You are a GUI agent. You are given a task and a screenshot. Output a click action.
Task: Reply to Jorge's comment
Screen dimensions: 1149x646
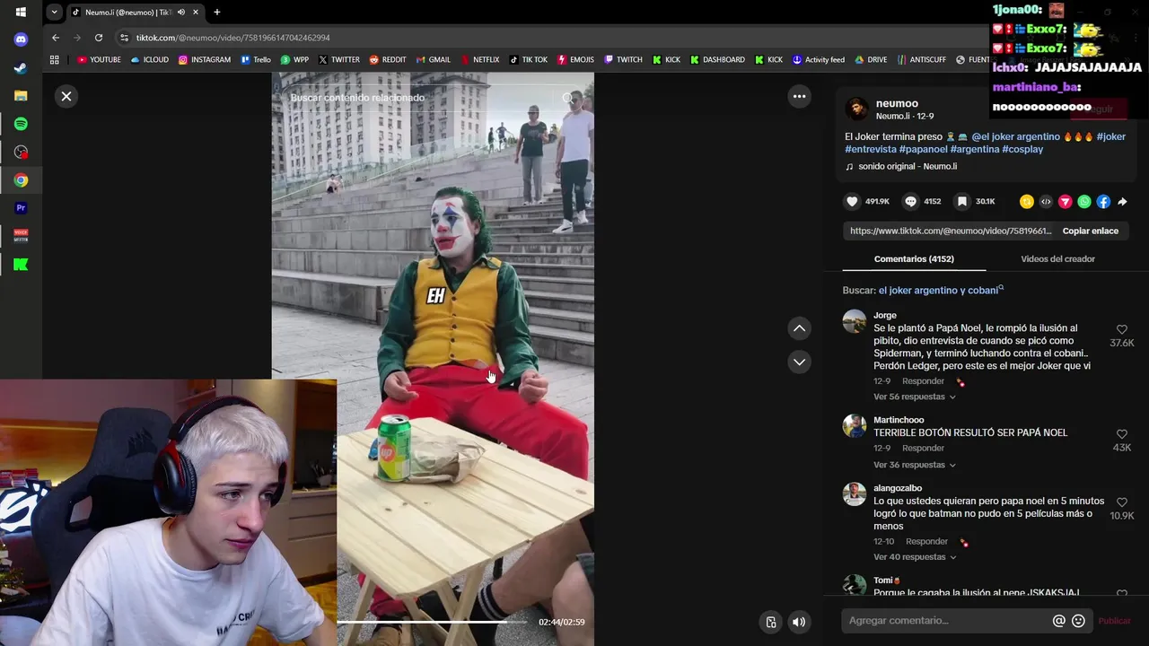pos(923,381)
